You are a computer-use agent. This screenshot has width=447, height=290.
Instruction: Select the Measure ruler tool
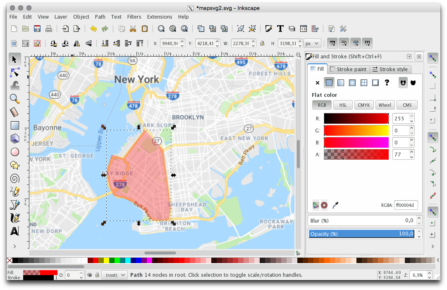(14, 112)
